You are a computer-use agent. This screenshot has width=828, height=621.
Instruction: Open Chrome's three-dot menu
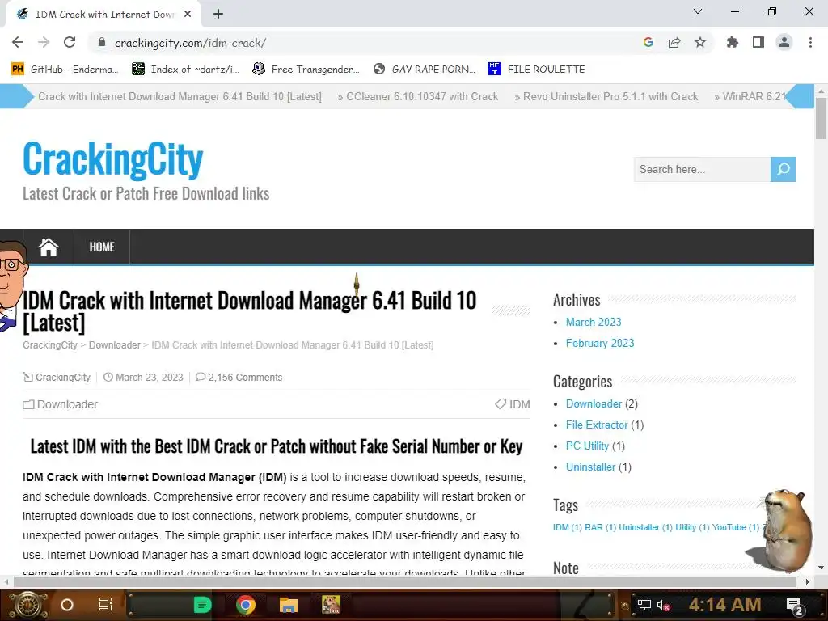pos(810,42)
